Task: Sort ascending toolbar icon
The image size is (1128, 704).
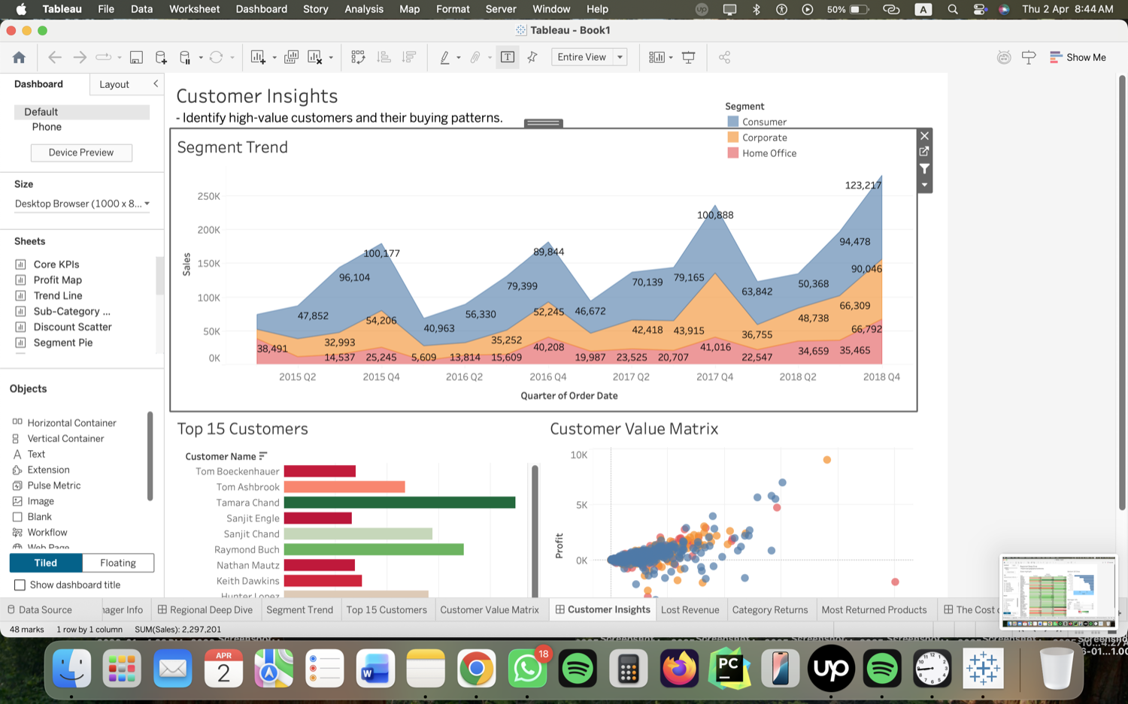Action: 384,57
